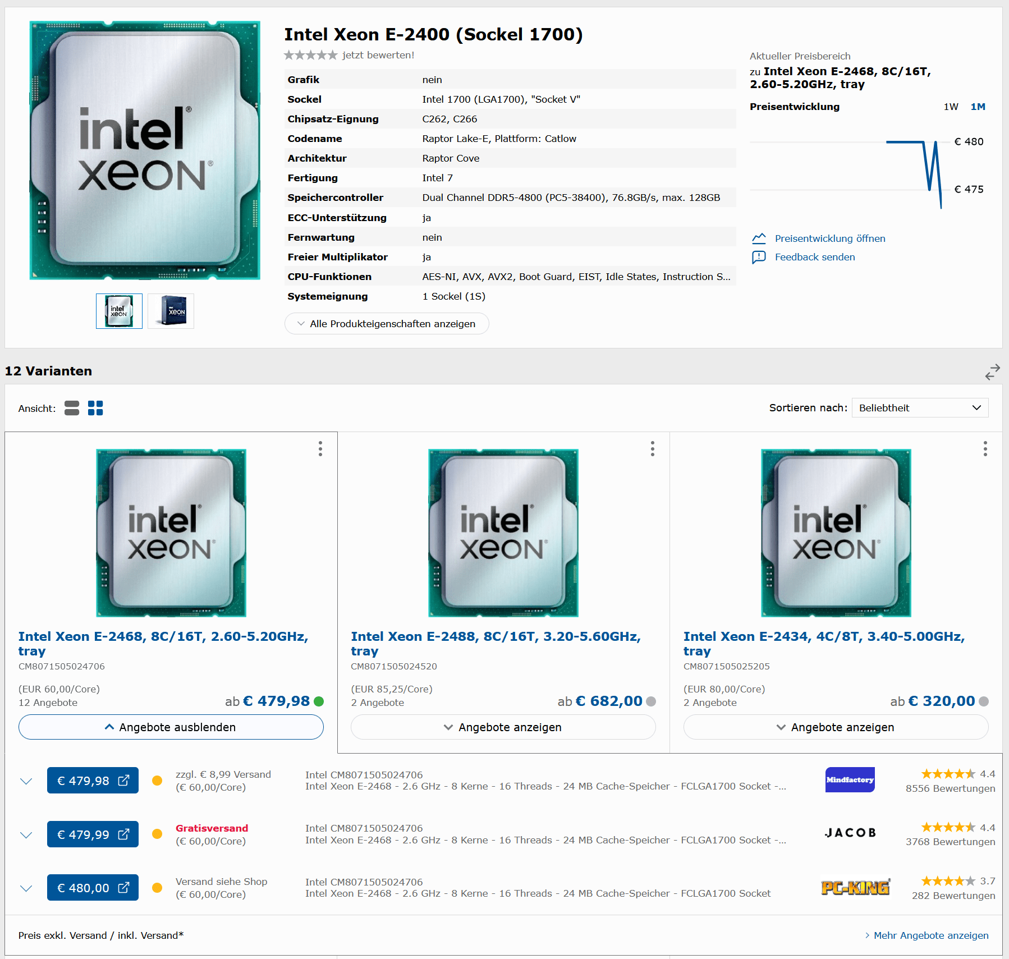This screenshot has height=959, width=1009.
Task: Click price ab € 320,00
Action: (x=933, y=701)
